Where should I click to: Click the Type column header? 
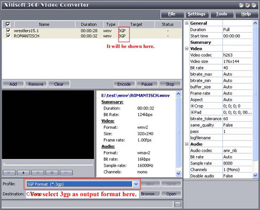(x=111, y=25)
